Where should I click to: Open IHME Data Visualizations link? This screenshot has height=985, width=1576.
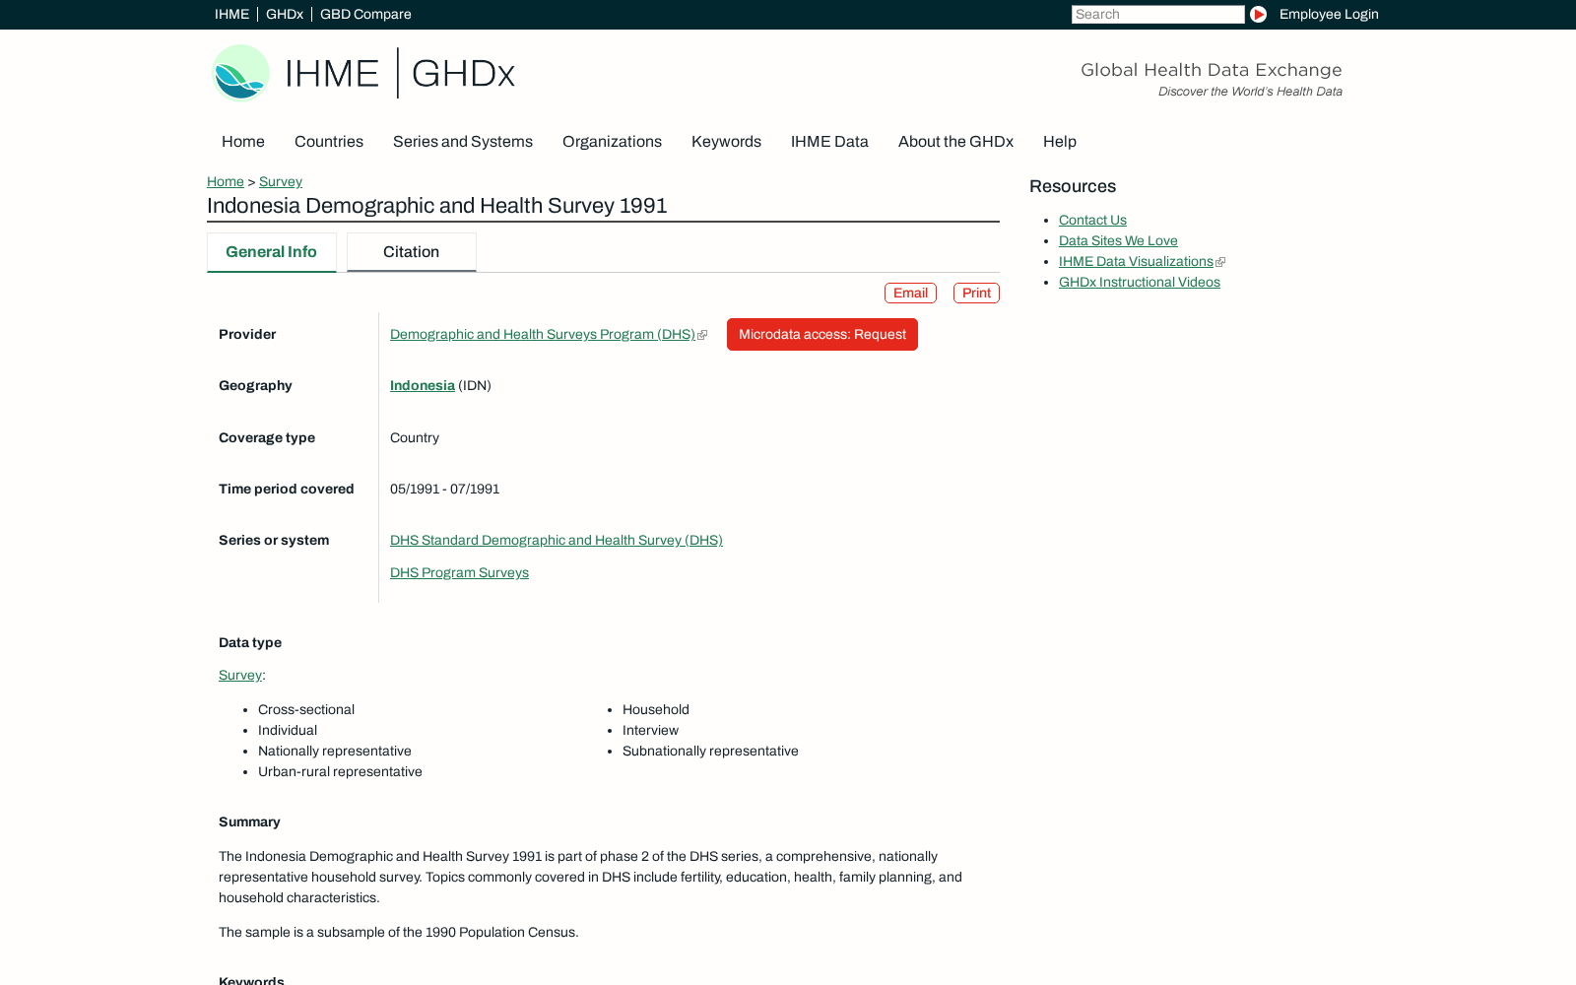[x=1136, y=261]
